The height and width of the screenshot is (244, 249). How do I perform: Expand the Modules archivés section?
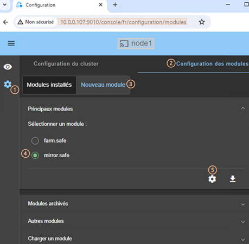point(243,204)
